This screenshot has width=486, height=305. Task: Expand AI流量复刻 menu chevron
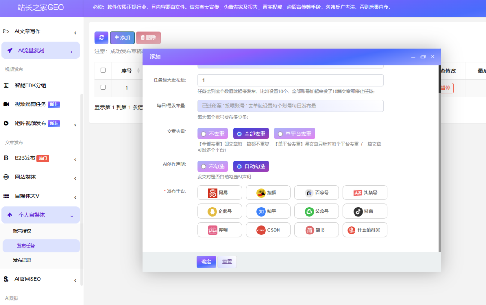tap(72, 52)
